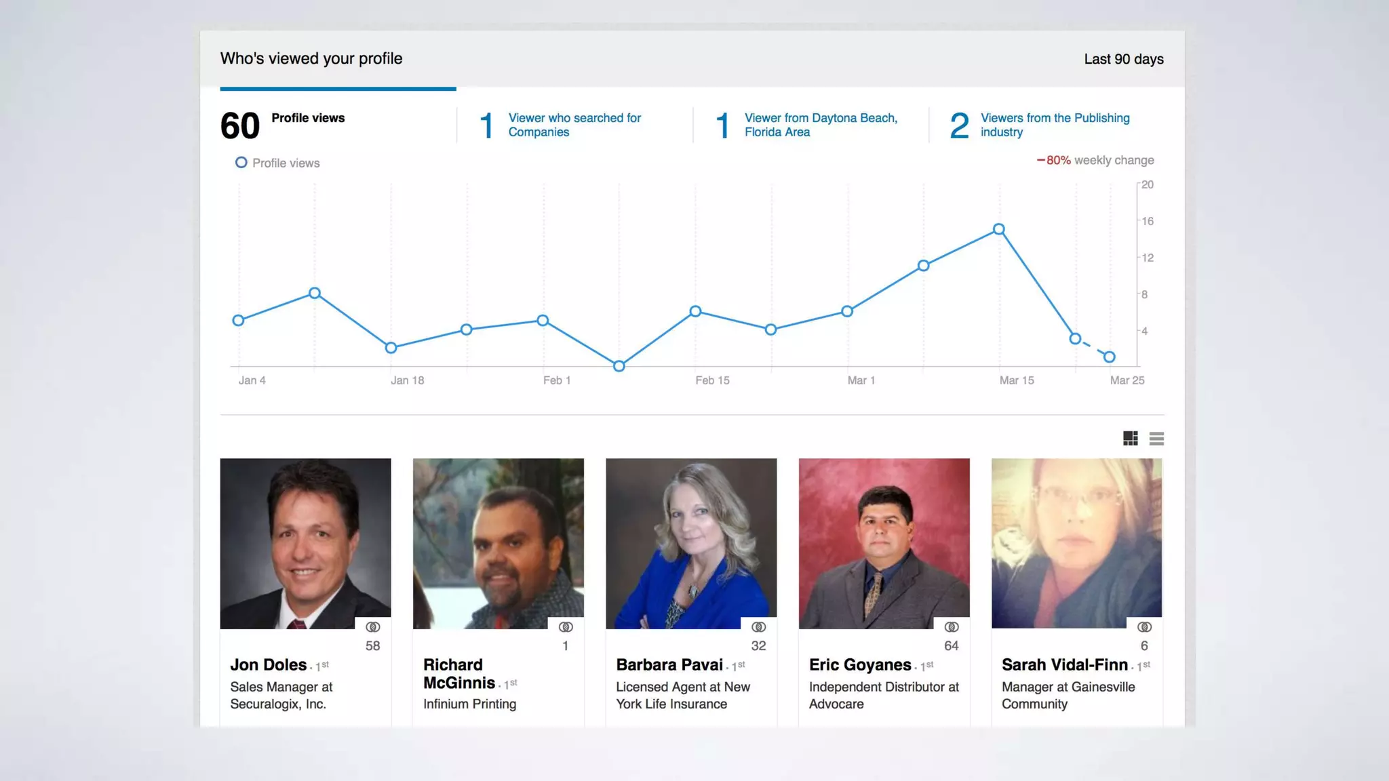Click Richard McGinnis's profile photo

pyautogui.click(x=498, y=542)
